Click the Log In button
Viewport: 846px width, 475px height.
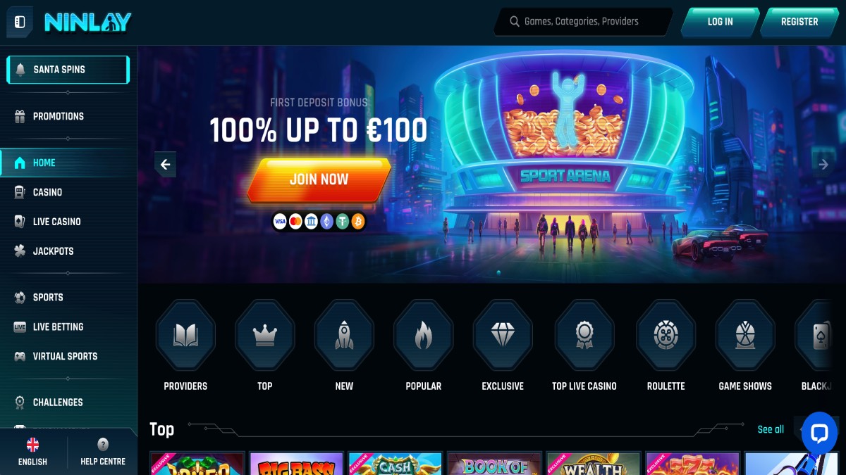pos(720,22)
